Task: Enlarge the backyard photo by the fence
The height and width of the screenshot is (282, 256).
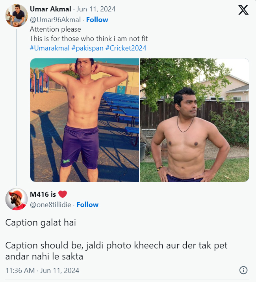Action: 194,120
